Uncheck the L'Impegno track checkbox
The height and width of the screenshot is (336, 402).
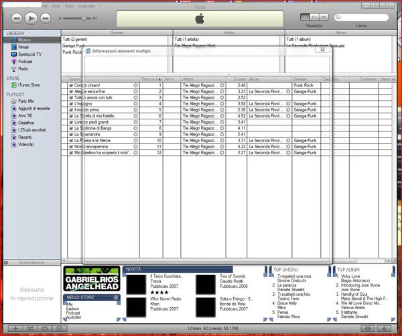pos(71,104)
